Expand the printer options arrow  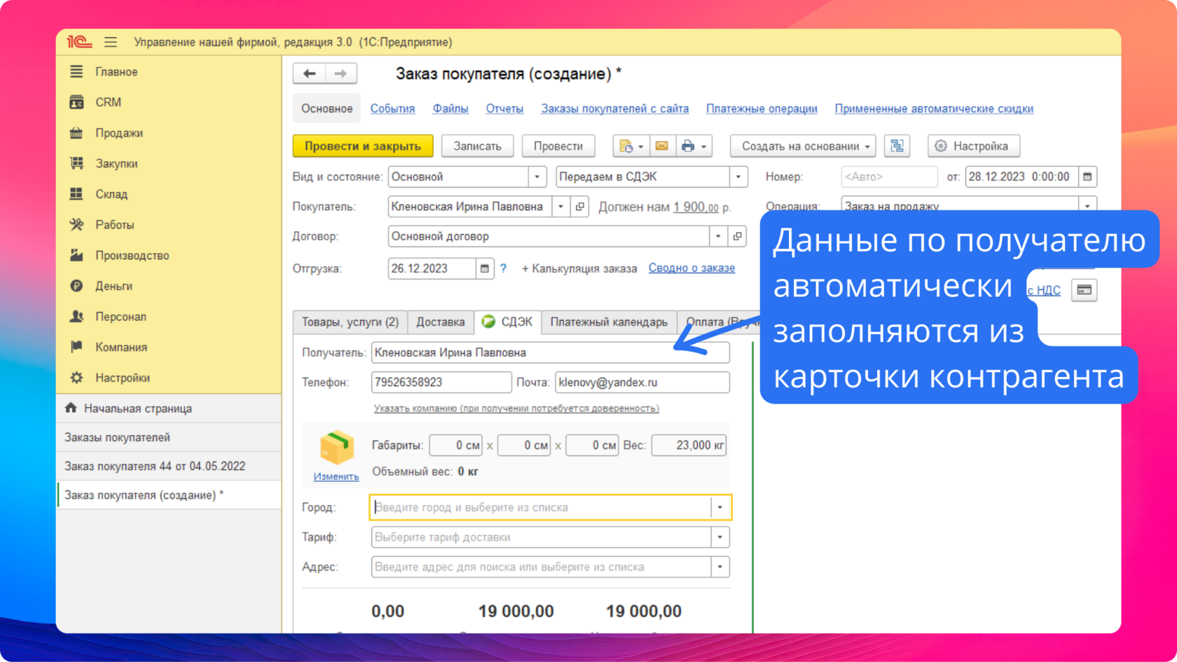tap(704, 146)
